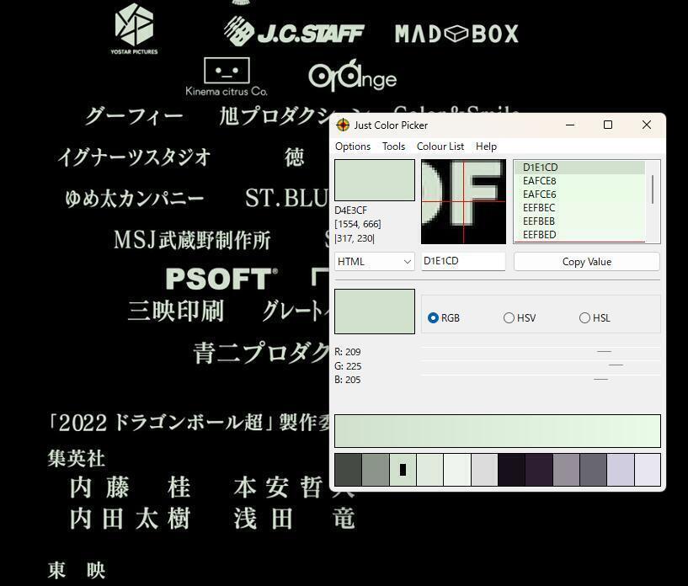Click the Yostar Pictures logo in background

pos(134,29)
